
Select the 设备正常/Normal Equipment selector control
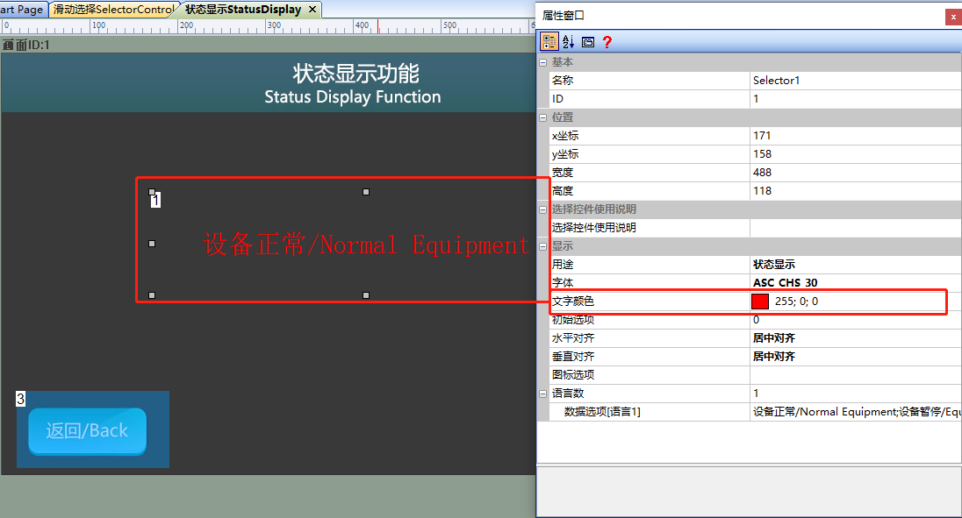(366, 245)
